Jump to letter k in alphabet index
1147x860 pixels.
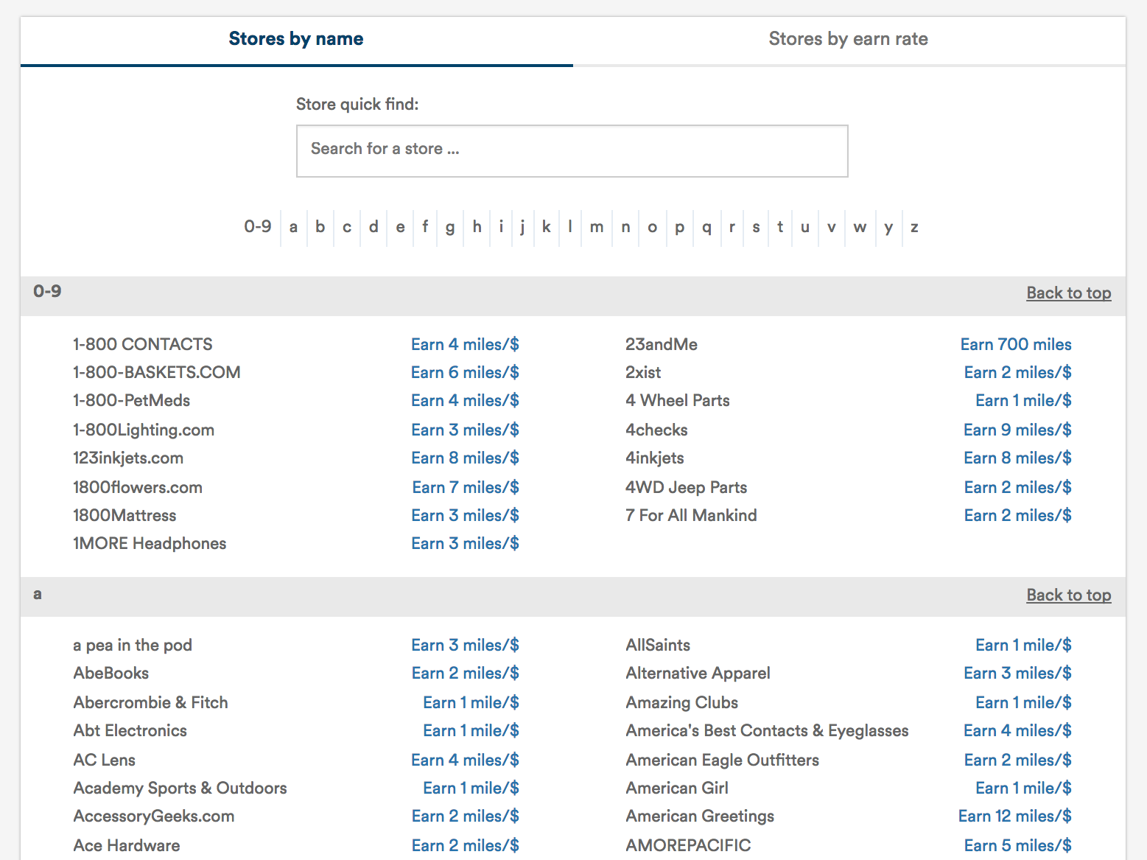[546, 227]
